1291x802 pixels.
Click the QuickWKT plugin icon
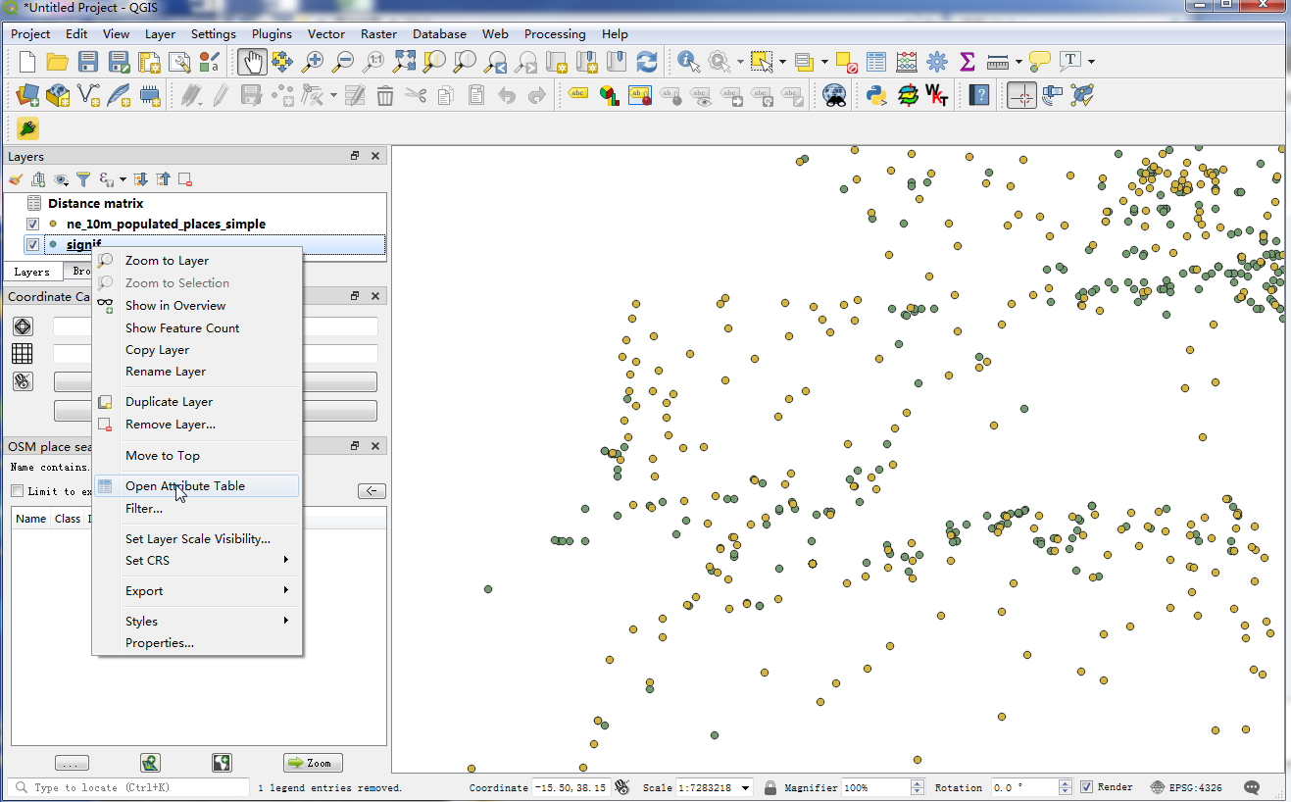(x=937, y=95)
